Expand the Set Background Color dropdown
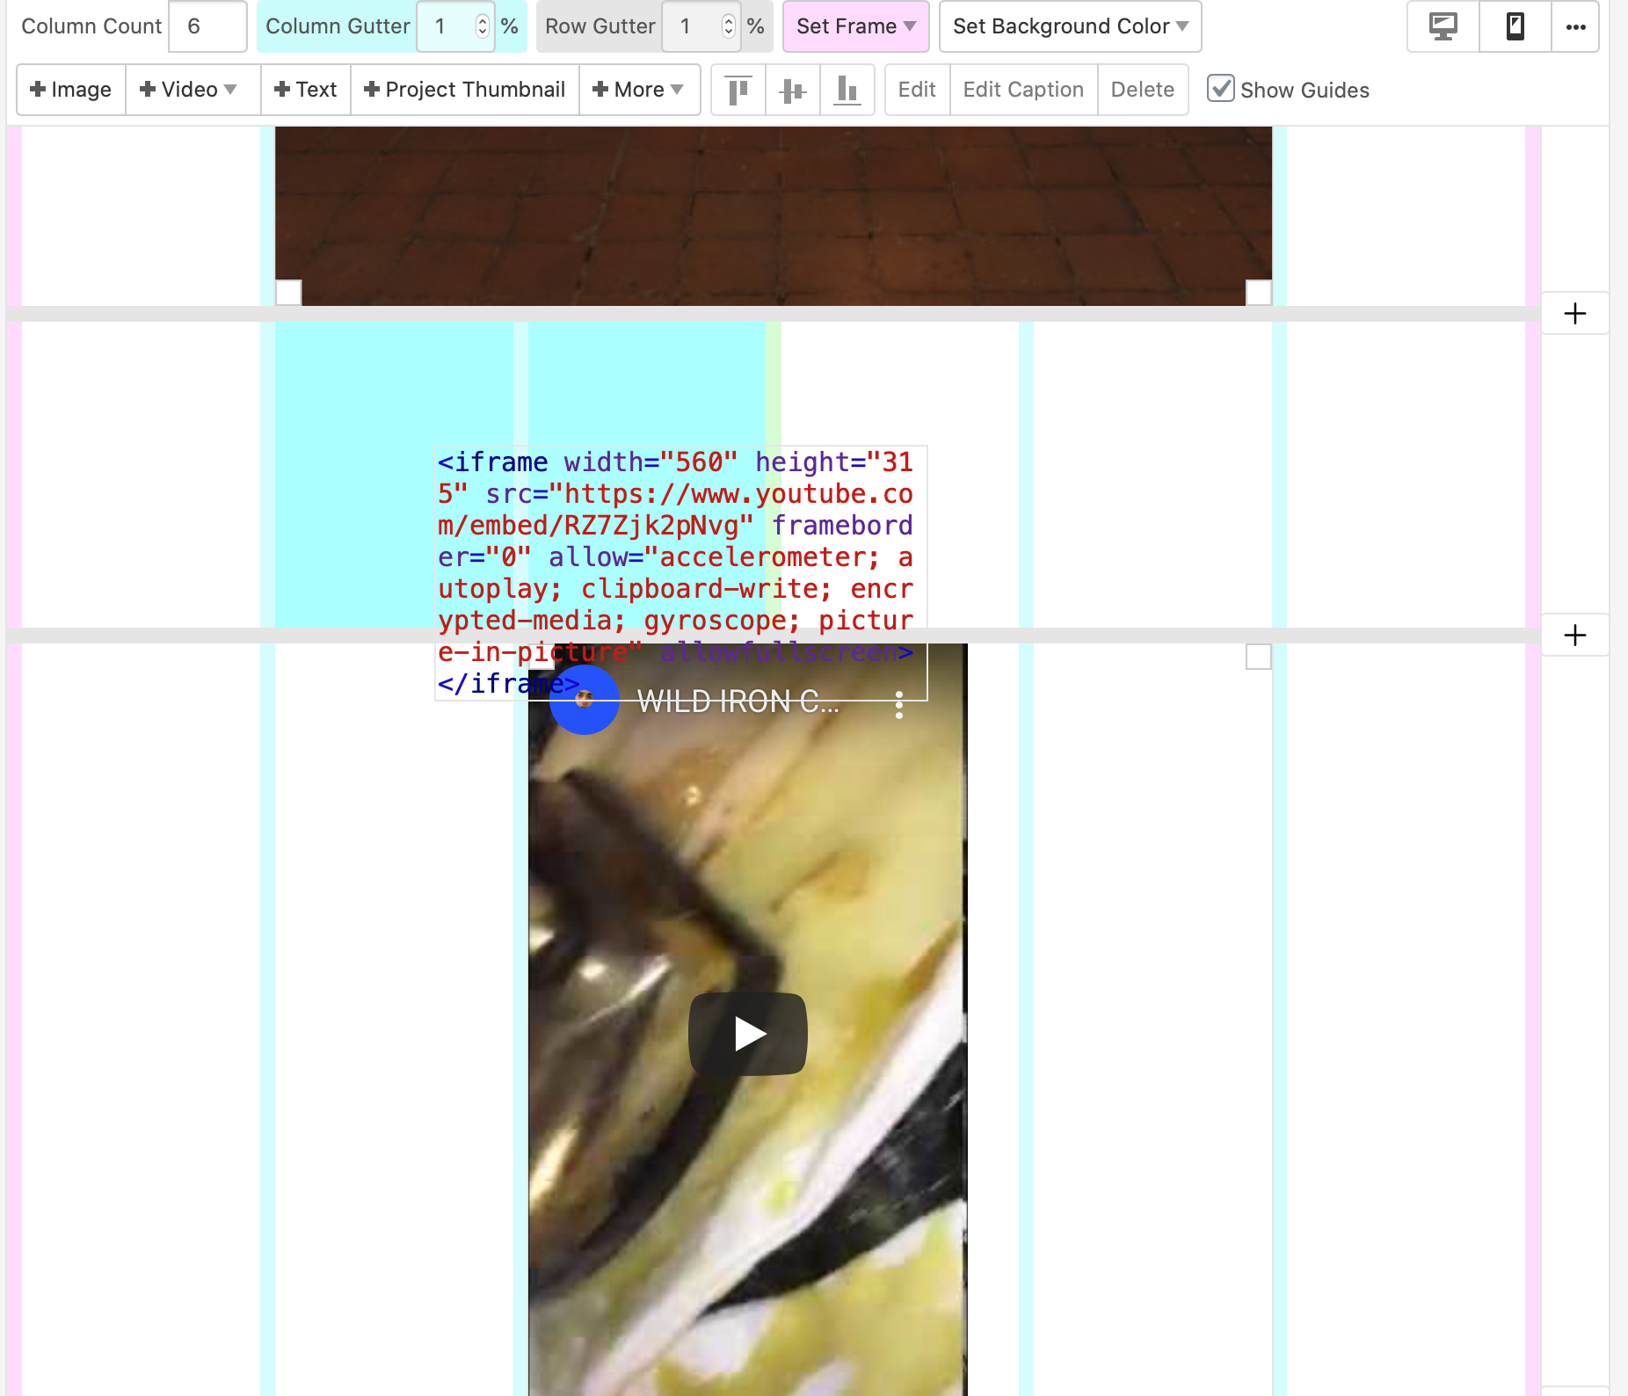Image resolution: width=1628 pixels, height=1396 pixels. pyautogui.click(x=1069, y=26)
